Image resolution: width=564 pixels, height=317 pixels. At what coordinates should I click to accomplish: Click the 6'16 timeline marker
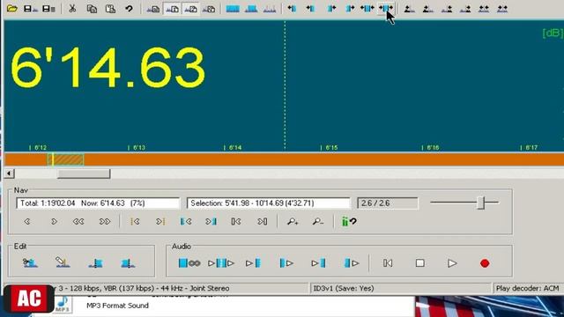(431, 147)
